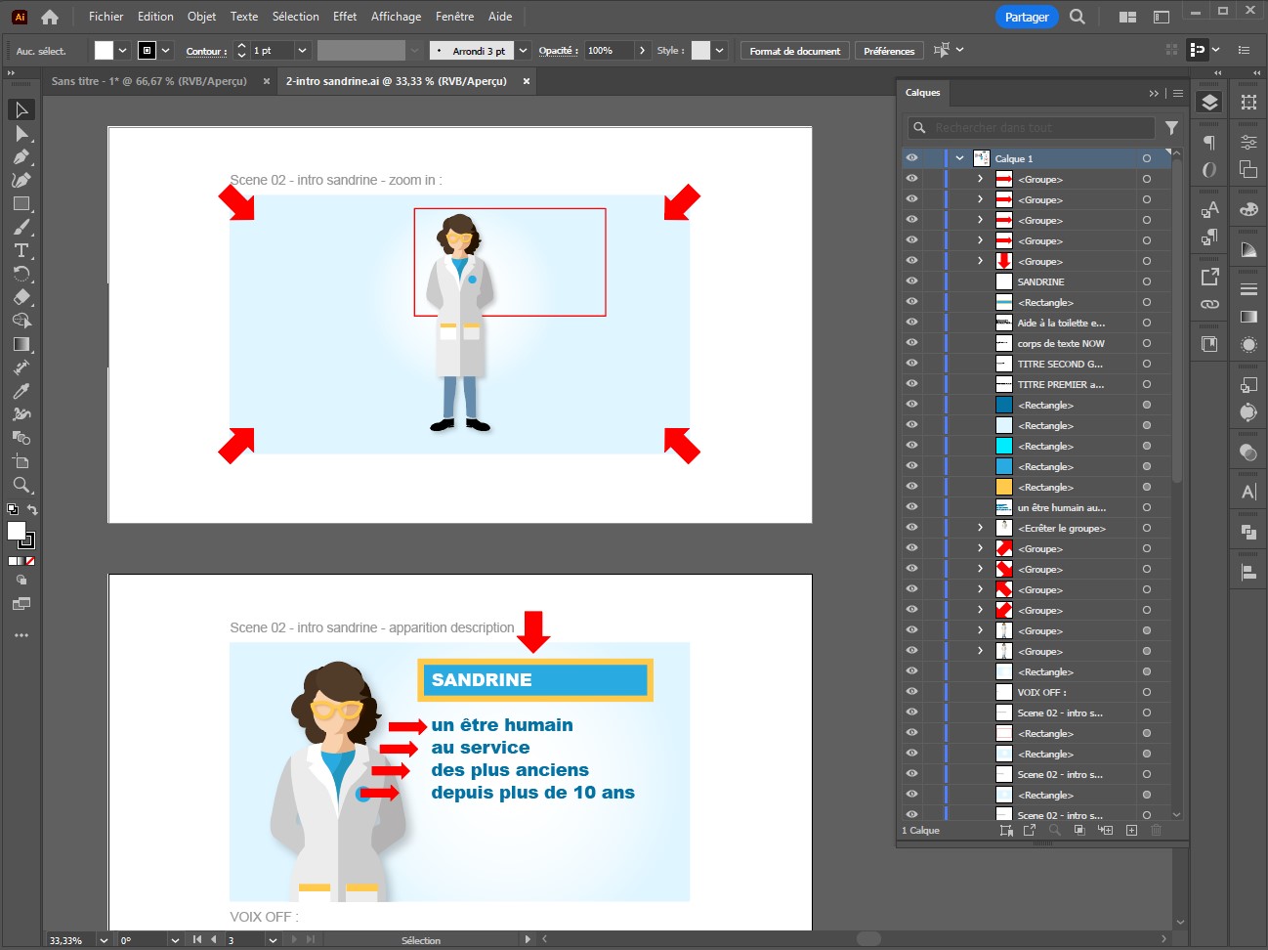Screen dimensions: 1268x950
Task: Create new layer in Calques panel
Action: 1131,830
